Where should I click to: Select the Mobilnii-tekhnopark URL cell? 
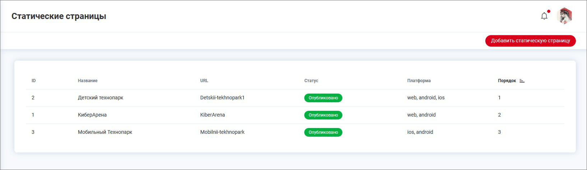(222, 132)
